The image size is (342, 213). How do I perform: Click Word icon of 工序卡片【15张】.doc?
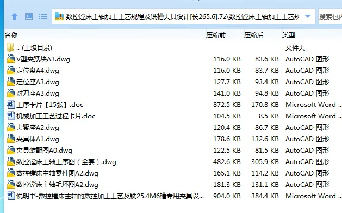(11, 104)
